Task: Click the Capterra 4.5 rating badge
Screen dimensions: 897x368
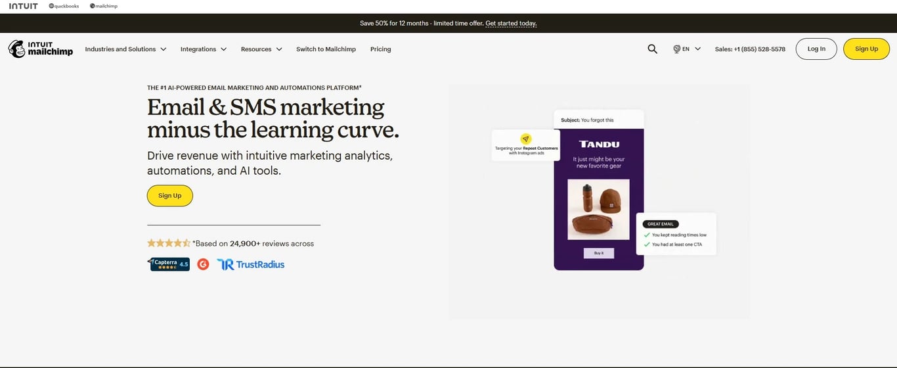Action: (x=169, y=264)
